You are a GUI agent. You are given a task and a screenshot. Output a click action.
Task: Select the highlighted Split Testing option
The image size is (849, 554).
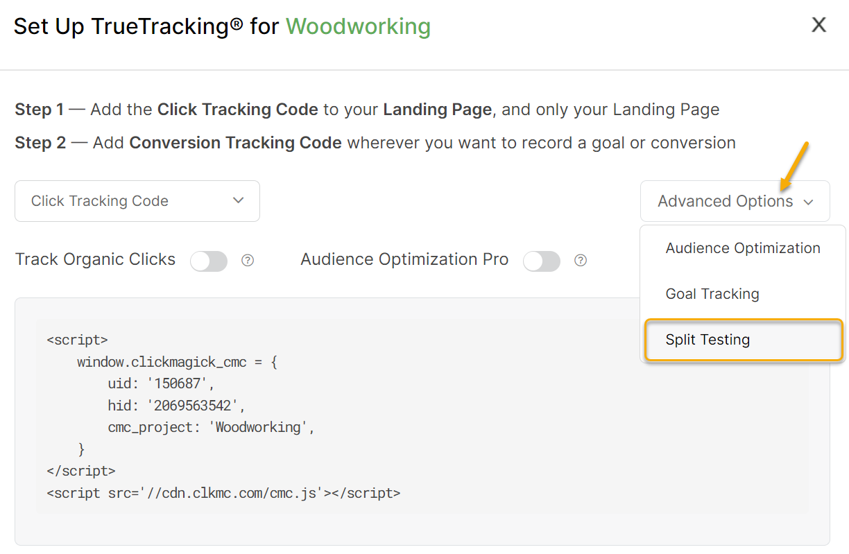point(707,340)
